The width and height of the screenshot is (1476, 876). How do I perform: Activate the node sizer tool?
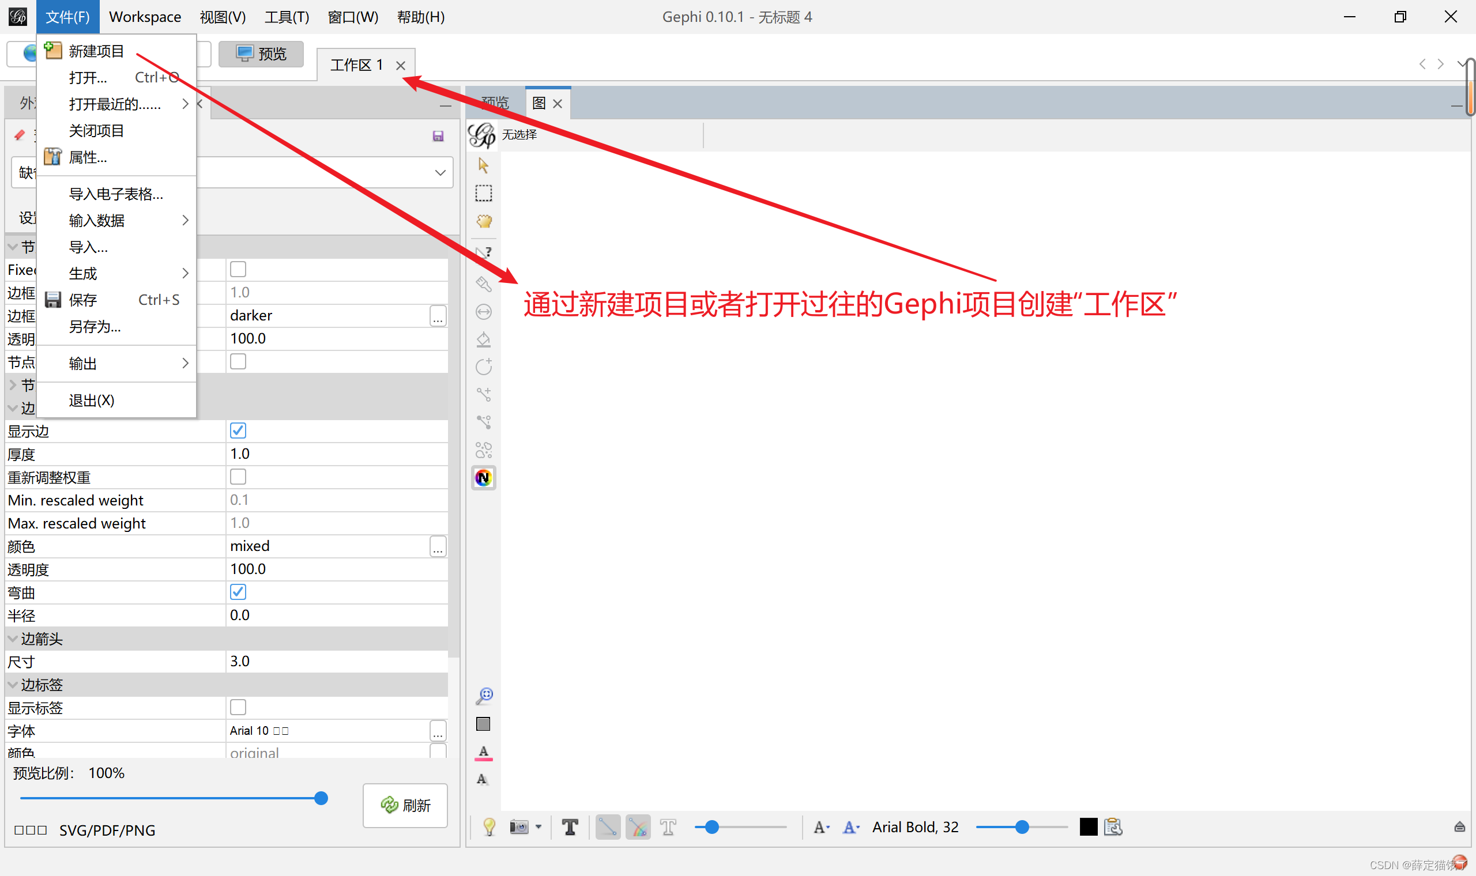(483, 312)
